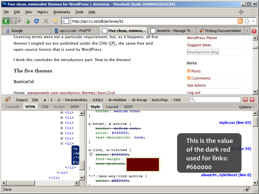Click the Stop loading X icon
The height and width of the screenshot is (194, 259).
pos(46,21)
